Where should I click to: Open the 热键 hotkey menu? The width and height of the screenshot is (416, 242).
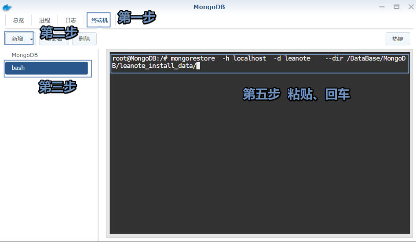pyautogui.click(x=398, y=39)
